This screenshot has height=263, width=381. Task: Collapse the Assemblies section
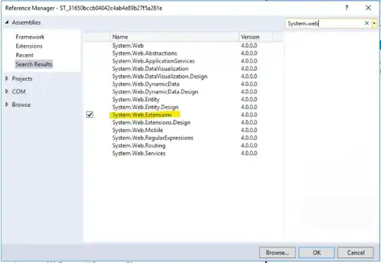7,23
